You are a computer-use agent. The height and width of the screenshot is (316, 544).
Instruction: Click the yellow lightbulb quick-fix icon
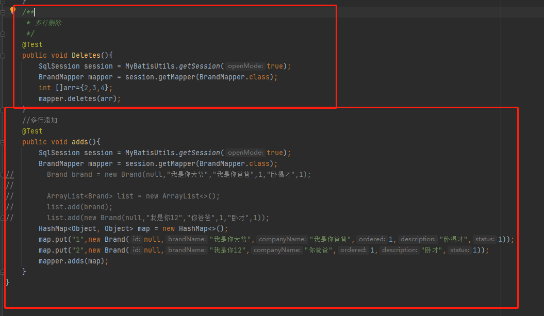click(13, 10)
